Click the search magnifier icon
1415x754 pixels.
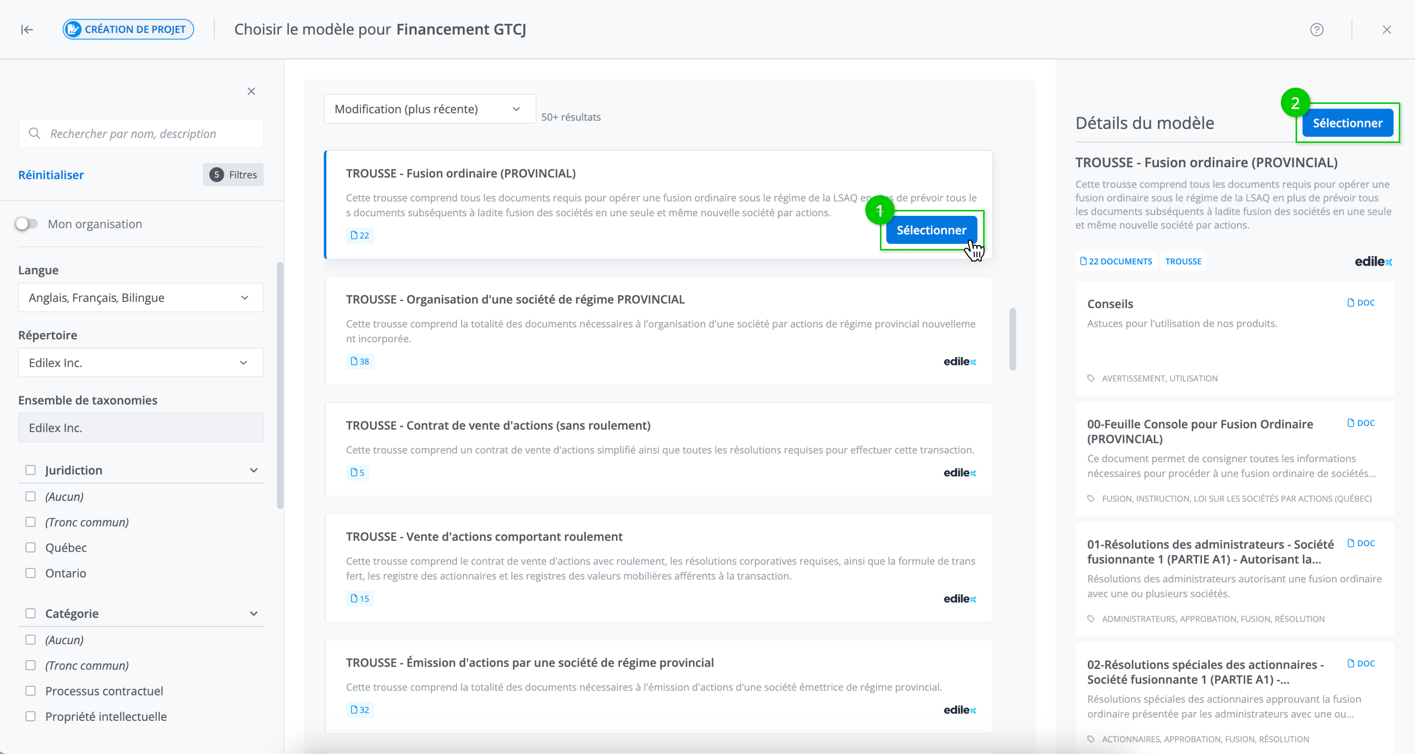click(x=35, y=133)
